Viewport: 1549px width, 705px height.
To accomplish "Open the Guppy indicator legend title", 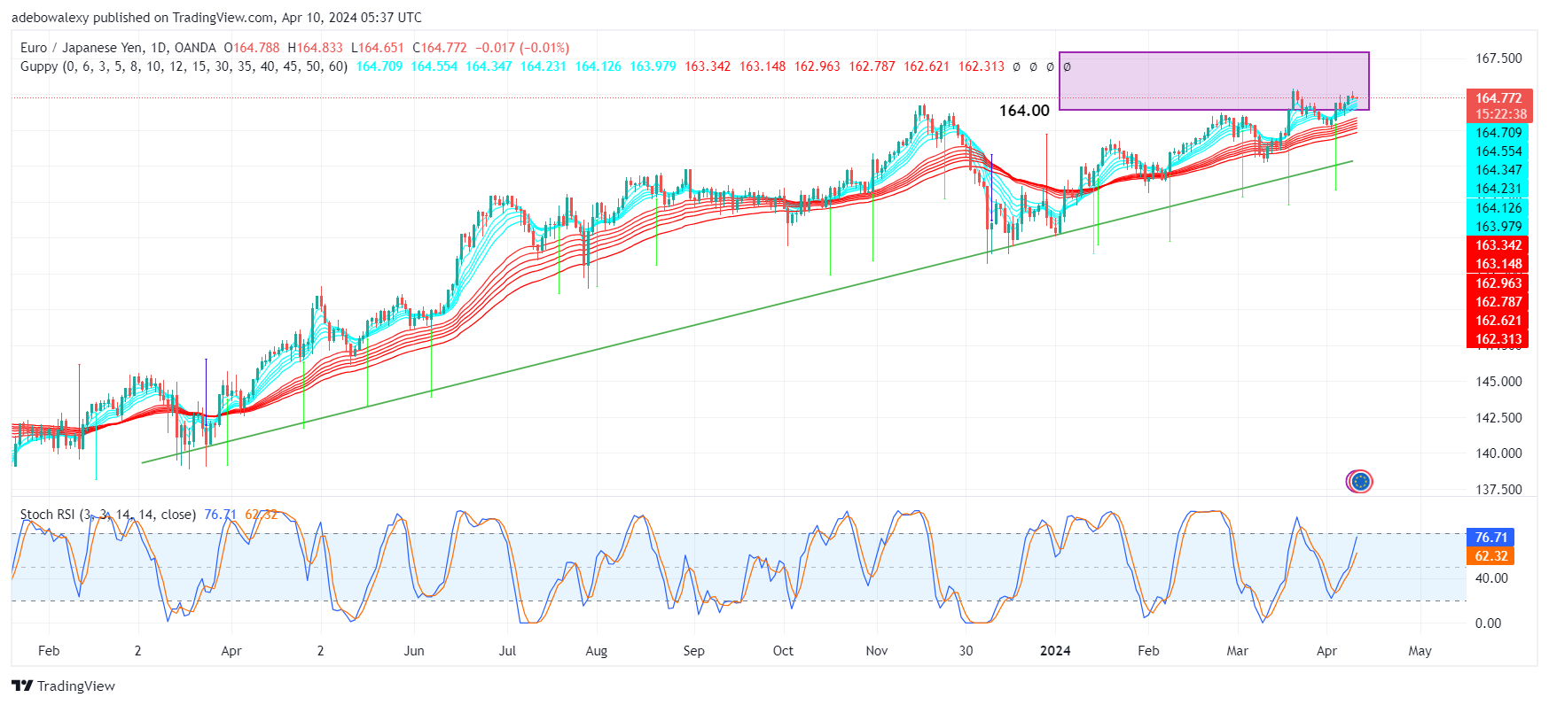I will 184,66.
